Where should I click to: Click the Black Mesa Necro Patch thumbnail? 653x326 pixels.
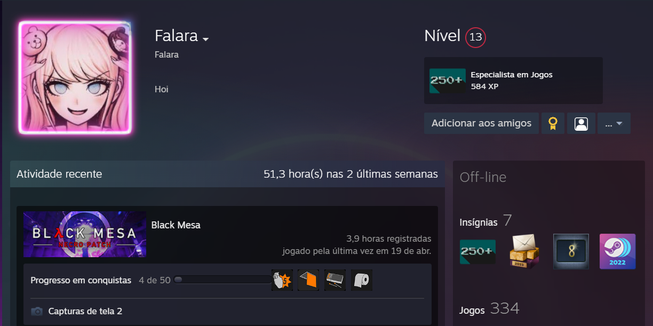(x=85, y=234)
